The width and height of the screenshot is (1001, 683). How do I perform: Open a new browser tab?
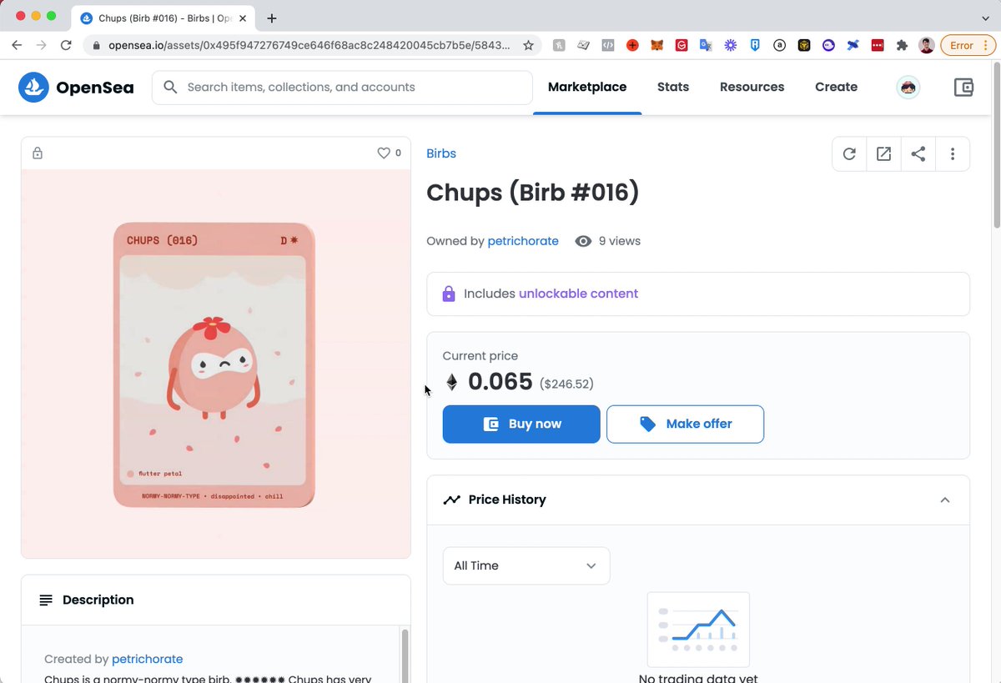click(x=272, y=18)
